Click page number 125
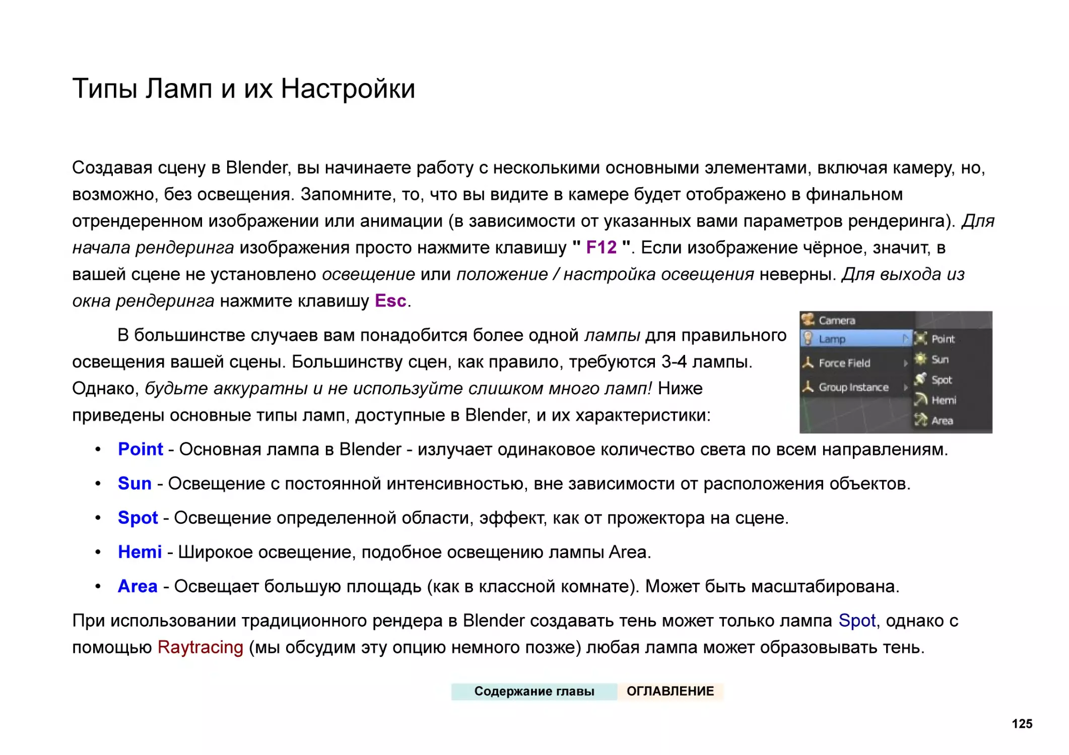Image resolution: width=1069 pixels, height=755 pixels. click(1022, 723)
